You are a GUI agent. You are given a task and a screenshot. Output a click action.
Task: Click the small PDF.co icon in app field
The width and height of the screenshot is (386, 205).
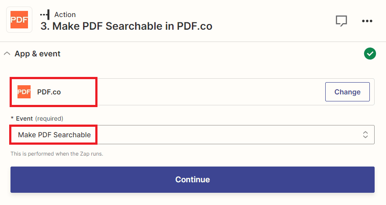pyautogui.click(x=24, y=92)
